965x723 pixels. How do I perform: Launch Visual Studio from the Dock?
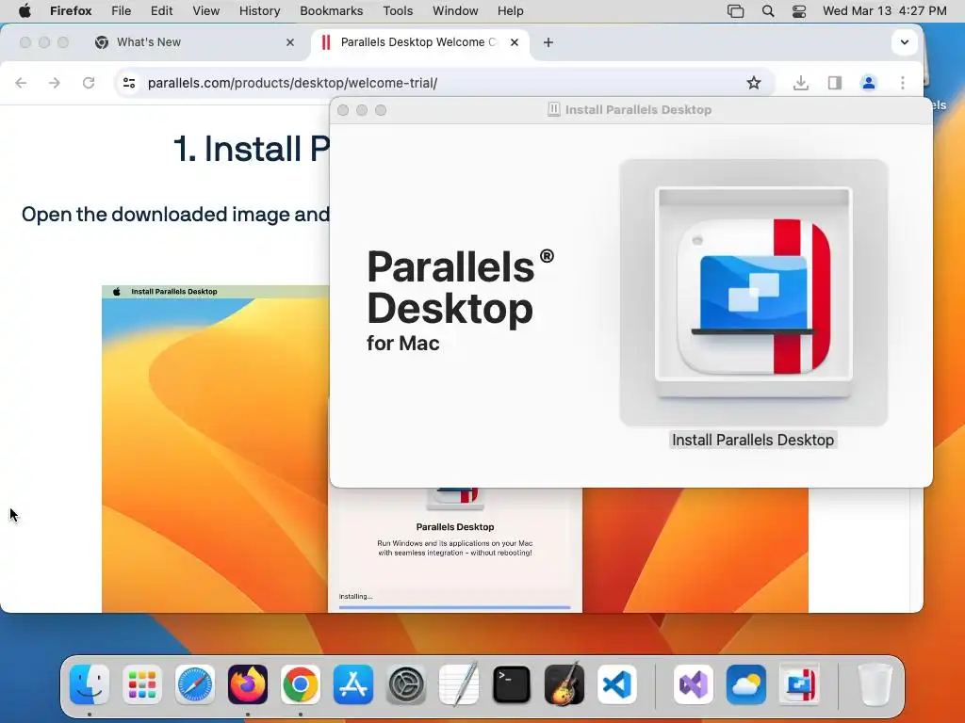[x=694, y=684]
